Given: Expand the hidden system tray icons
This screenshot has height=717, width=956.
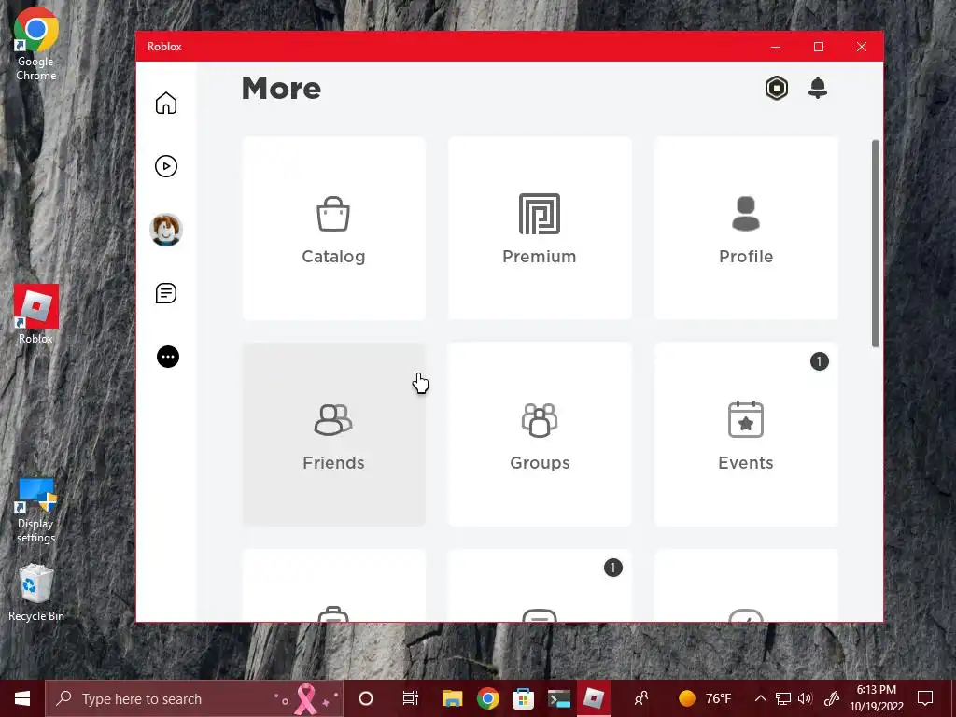Looking at the screenshot, I should [760, 698].
